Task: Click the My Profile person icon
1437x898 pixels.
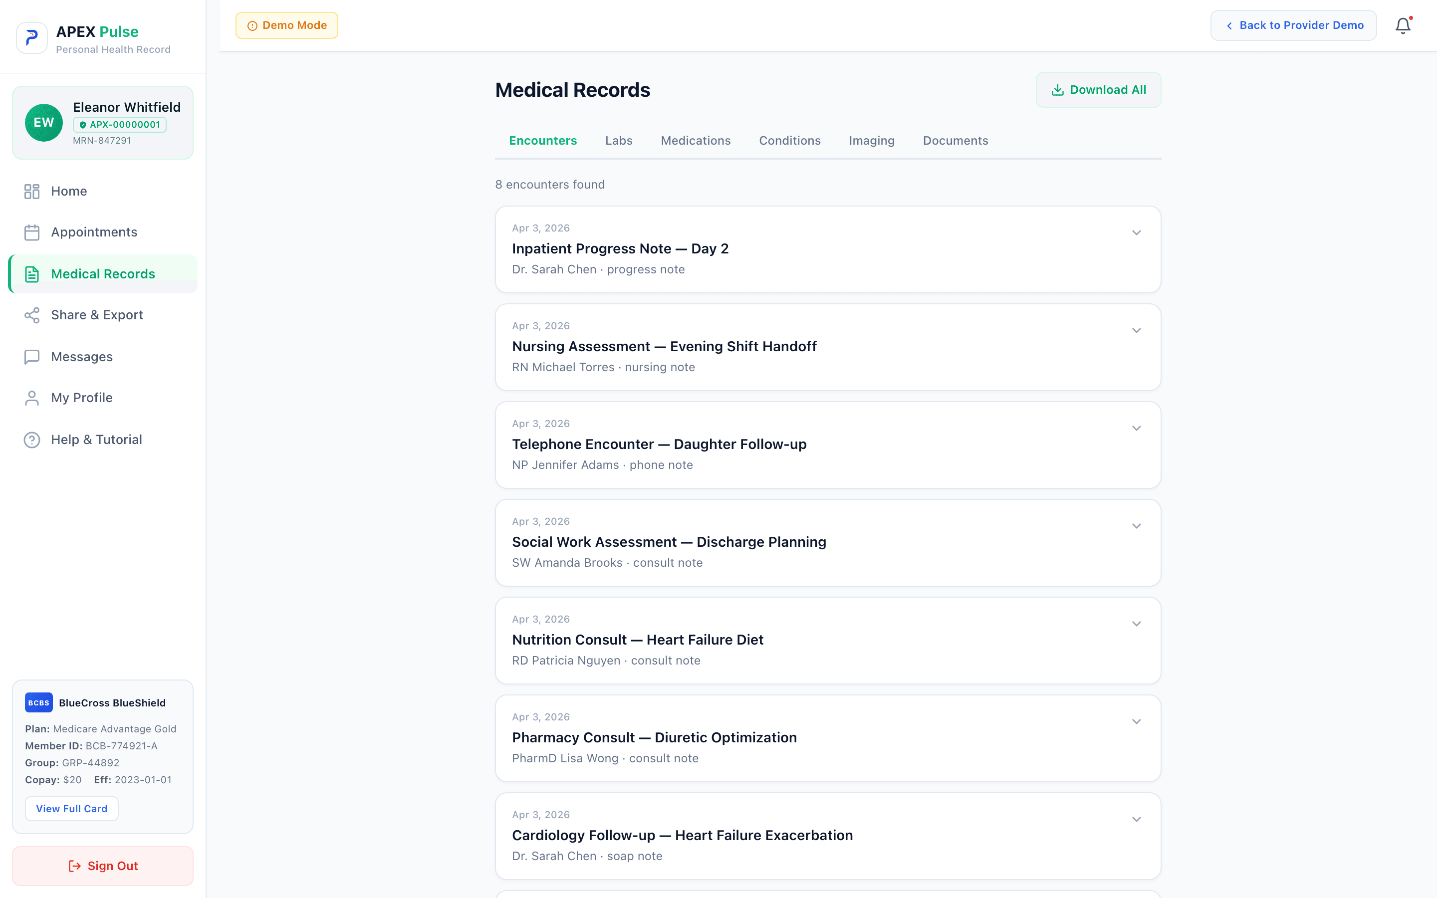Action: tap(31, 398)
